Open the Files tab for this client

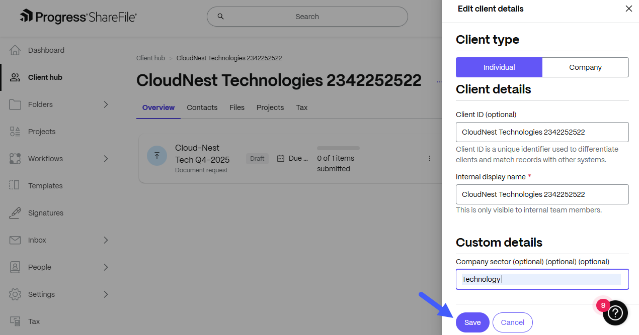coord(236,107)
